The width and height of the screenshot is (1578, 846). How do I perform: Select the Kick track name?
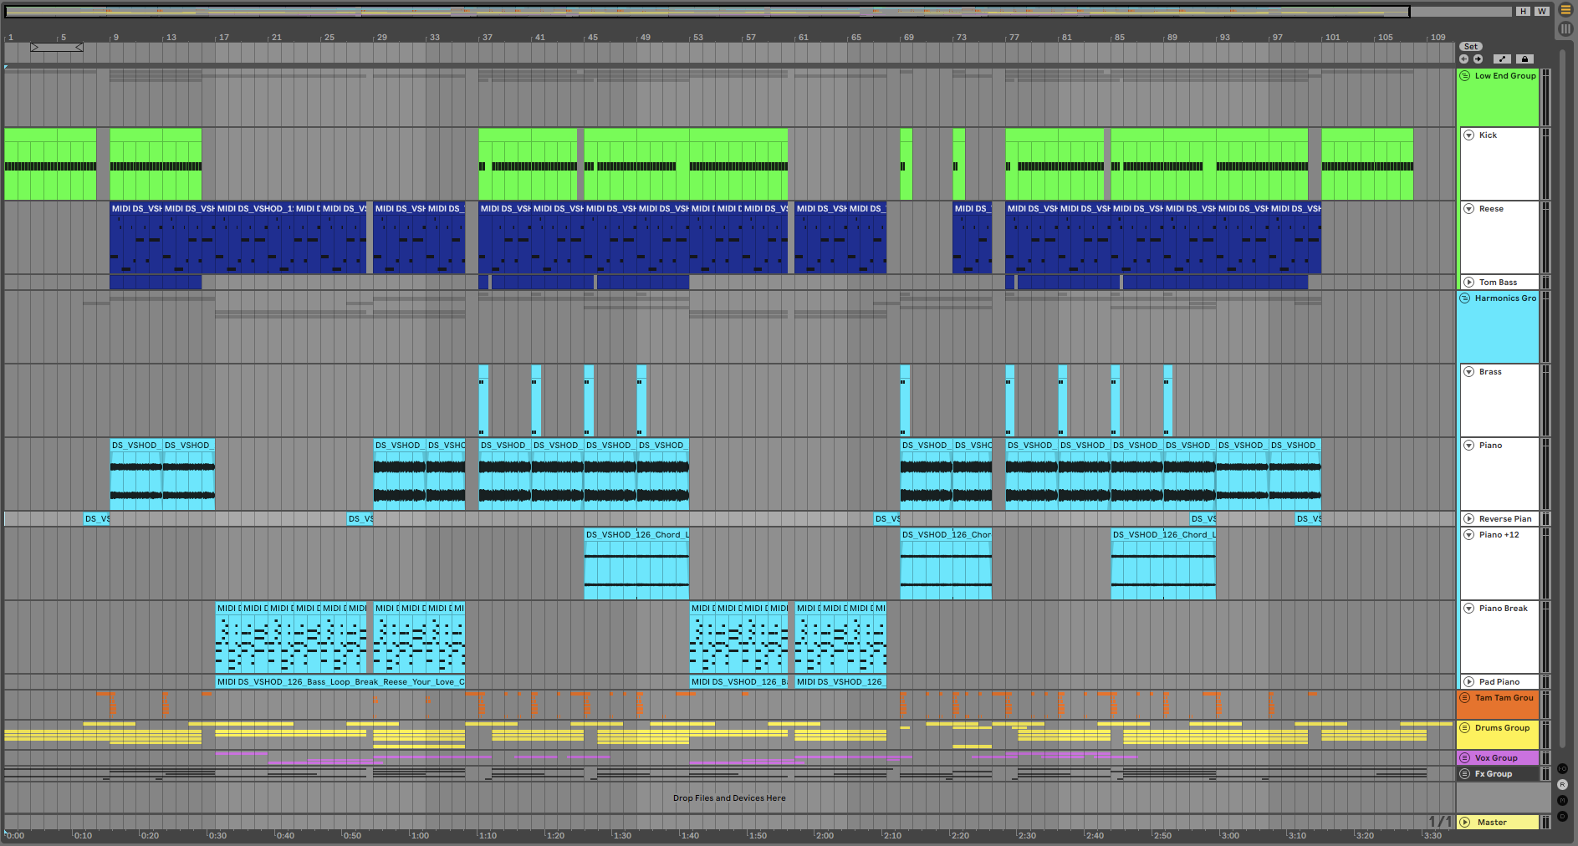[x=1489, y=135]
